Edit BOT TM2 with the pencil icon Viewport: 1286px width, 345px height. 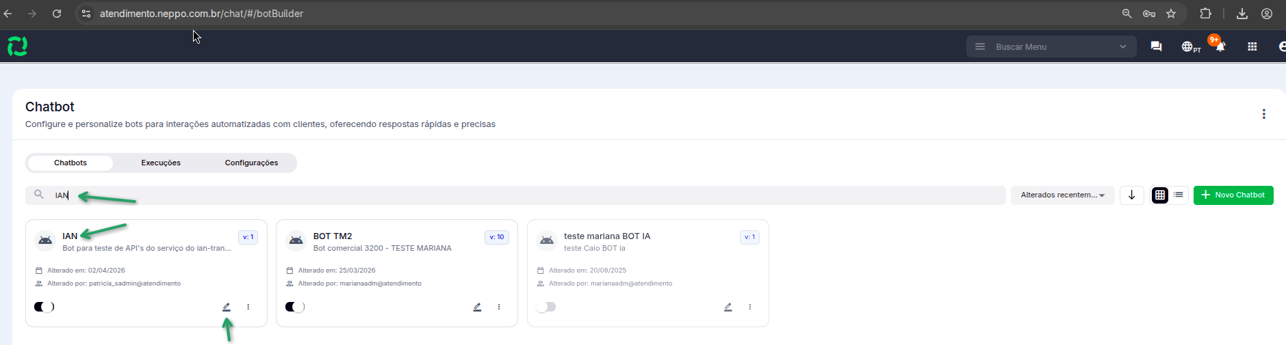point(477,307)
